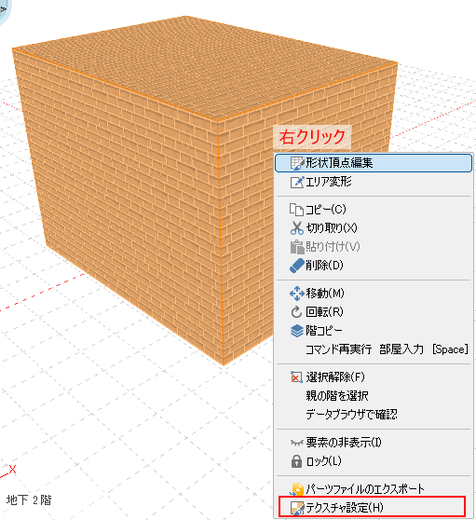Click the 選択解除(F) deselect icon
This screenshot has height=520, width=476.
click(x=296, y=377)
